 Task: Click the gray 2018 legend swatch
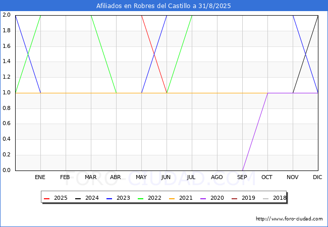(x=265, y=199)
